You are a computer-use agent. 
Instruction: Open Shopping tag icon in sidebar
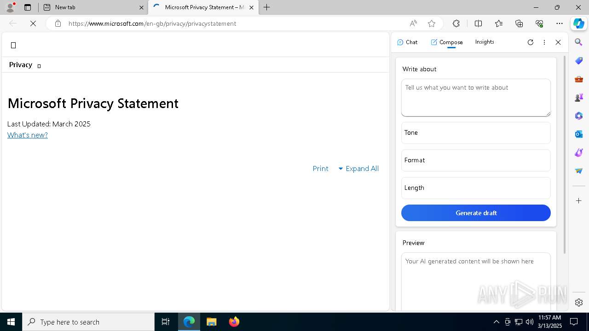579,61
